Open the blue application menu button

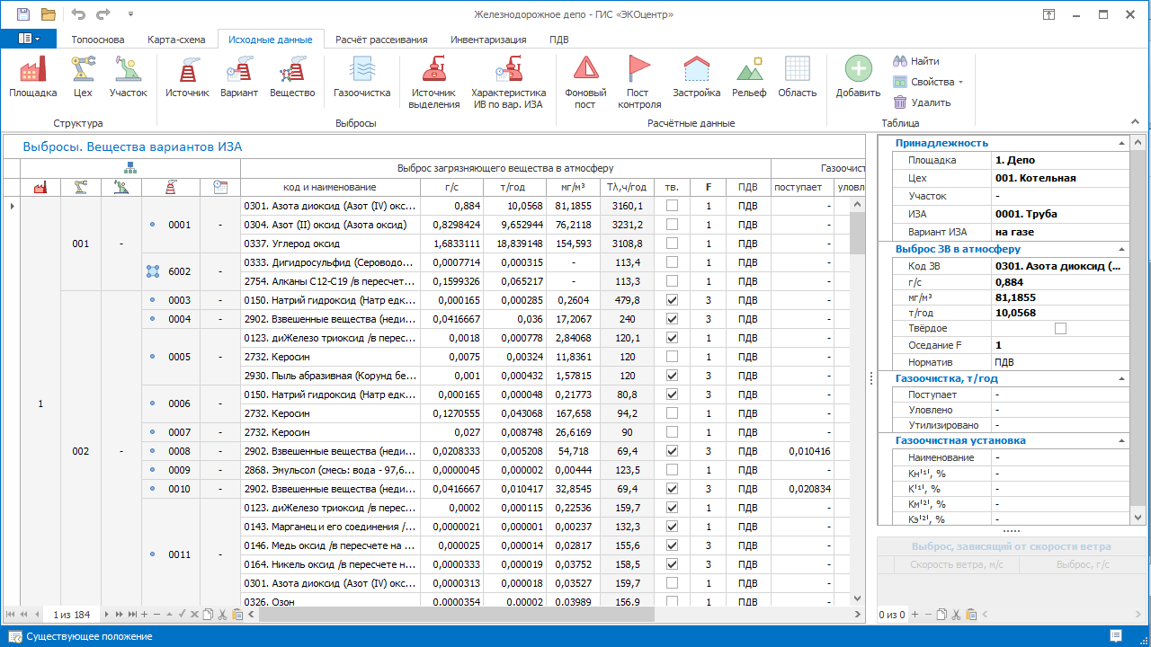coord(29,39)
